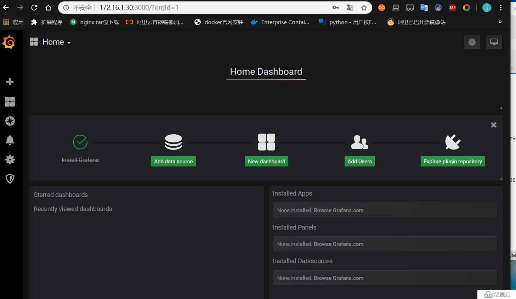Image resolution: width=516 pixels, height=299 pixels.
Task: Open the 应用 apps bookmark
Action: pyautogui.click(x=13, y=22)
